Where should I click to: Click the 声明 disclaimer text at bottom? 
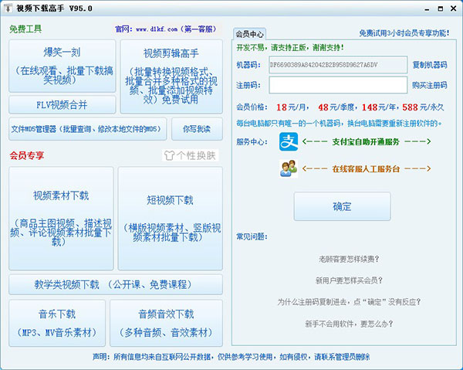[231, 357]
